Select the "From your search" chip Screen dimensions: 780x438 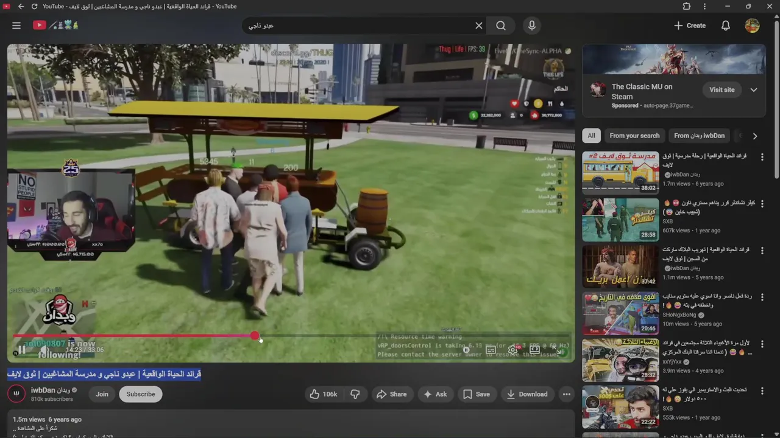[x=634, y=136]
